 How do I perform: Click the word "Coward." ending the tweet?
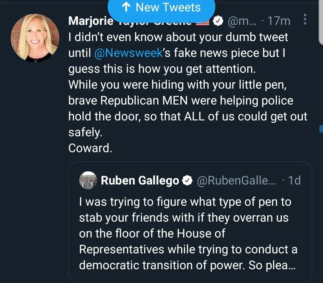click(90, 148)
